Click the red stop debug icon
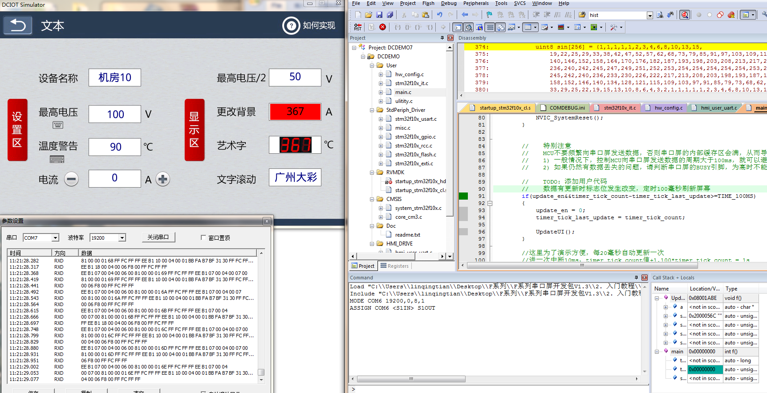767x393 pixels. click(382, 27)
